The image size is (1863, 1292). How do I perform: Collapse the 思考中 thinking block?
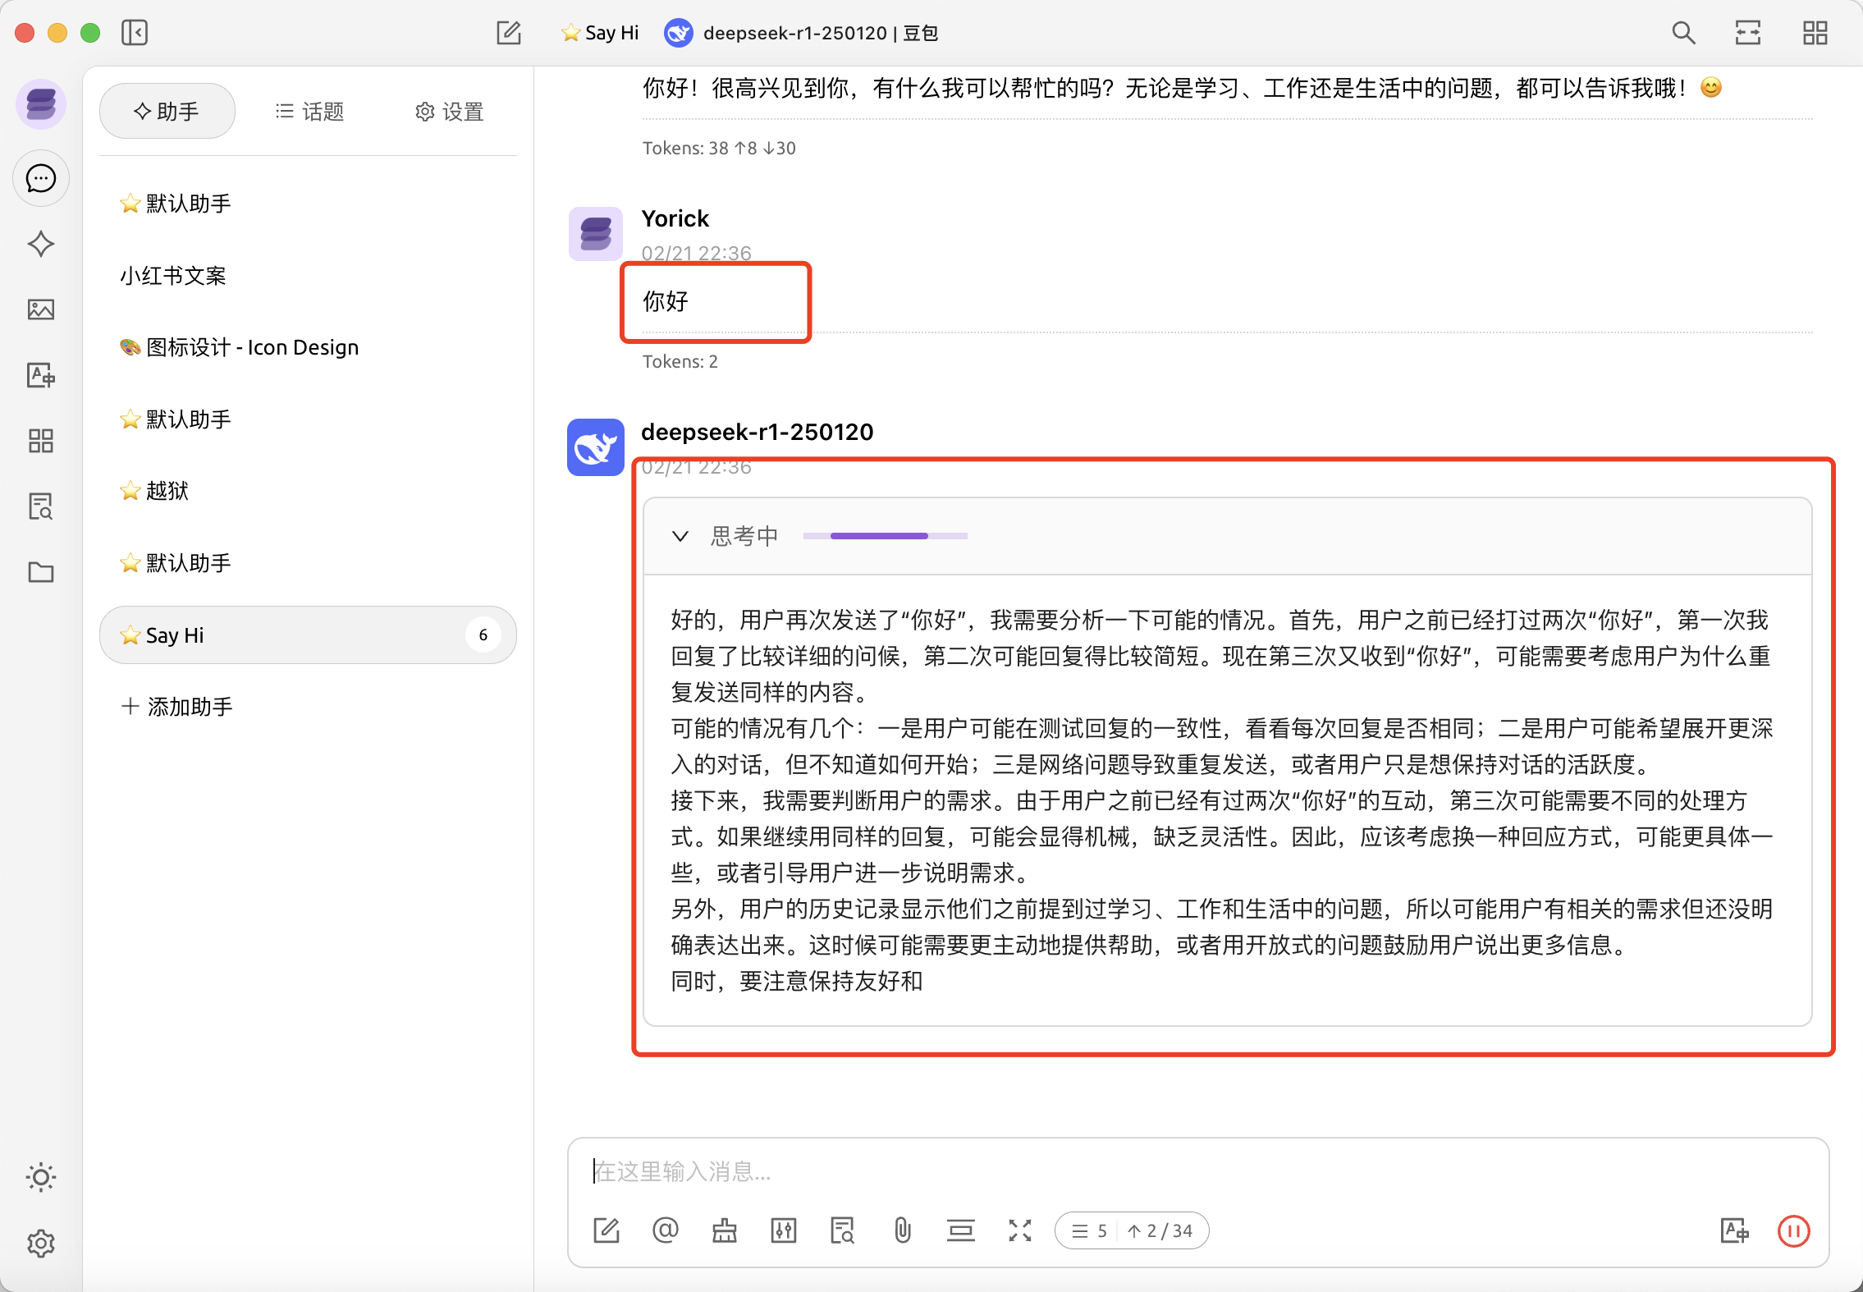(x=680, y=536)
